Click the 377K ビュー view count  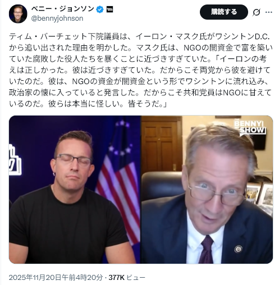tap(127, 277)
